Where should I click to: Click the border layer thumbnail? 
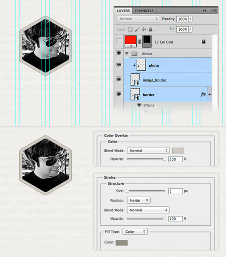135,94
